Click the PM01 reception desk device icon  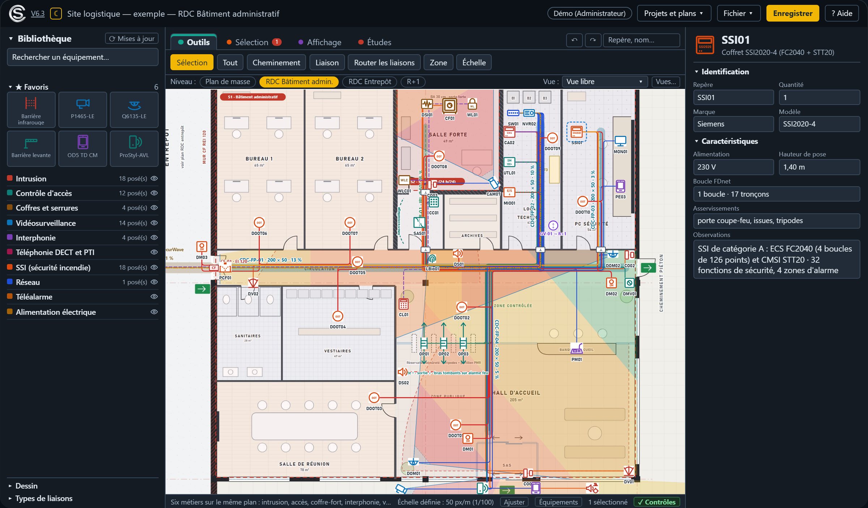coord(576,349)
